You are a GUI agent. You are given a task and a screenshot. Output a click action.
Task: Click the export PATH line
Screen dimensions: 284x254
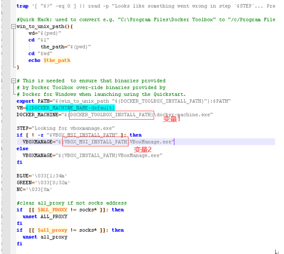[123, 101]
